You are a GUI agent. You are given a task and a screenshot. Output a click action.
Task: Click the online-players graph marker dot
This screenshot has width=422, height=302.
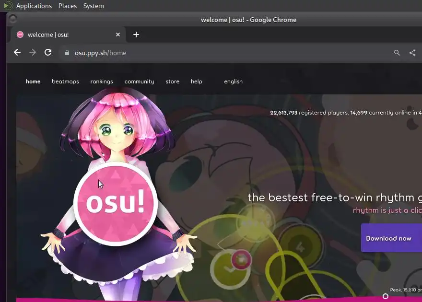click(x=386, y=296)
